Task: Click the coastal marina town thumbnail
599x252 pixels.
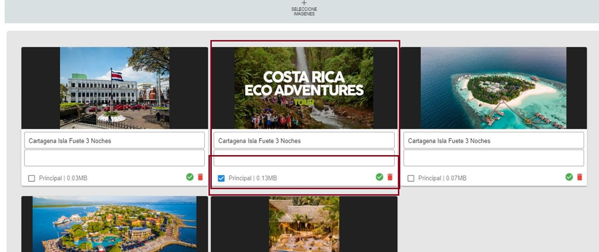Action: coord(115,223)
